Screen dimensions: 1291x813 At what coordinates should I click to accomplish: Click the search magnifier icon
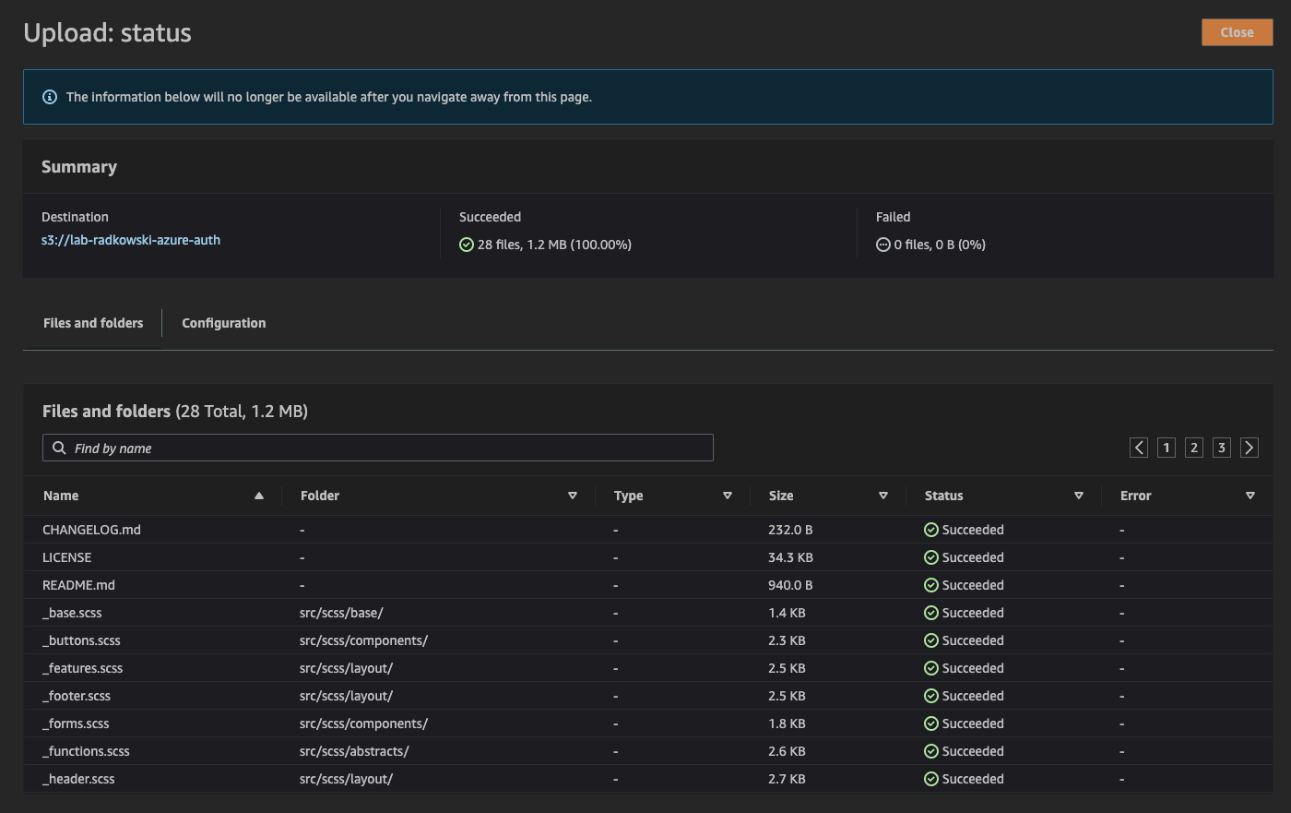click(59, 448)
